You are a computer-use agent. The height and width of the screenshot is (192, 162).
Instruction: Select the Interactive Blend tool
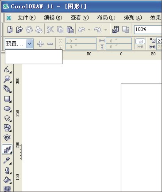[7, 149]
